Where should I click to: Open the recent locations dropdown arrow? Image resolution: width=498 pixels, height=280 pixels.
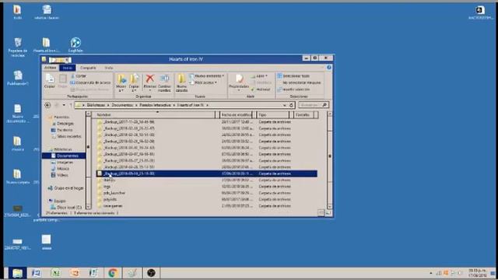(x=64, y=105)
